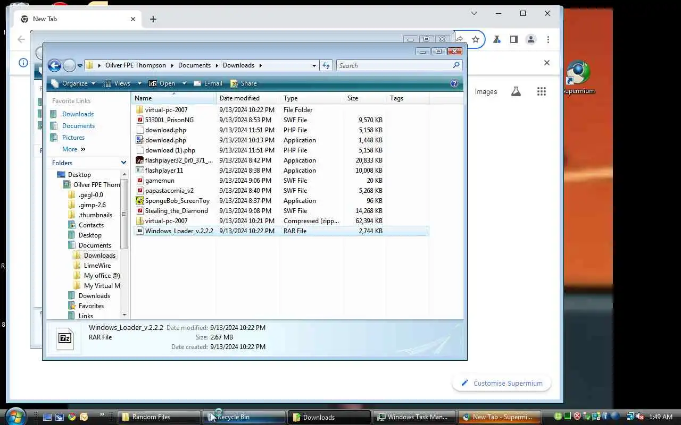Show the browser side panel
Viewport: 681px width, 425px height.
point(513,39)
